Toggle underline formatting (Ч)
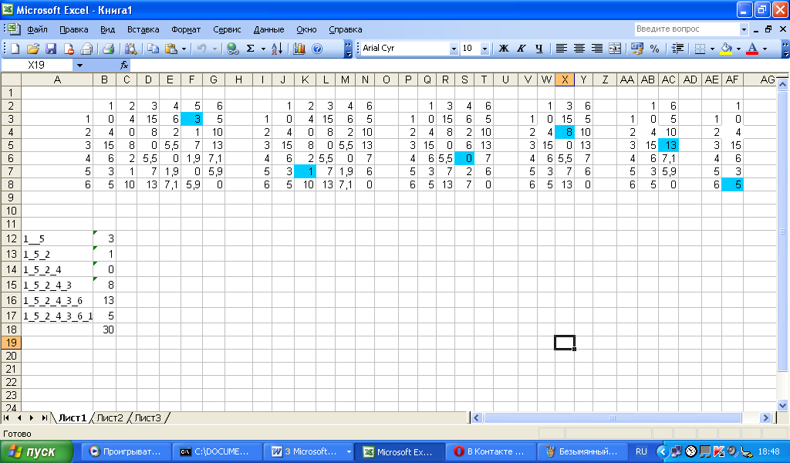 pos(538,49)
